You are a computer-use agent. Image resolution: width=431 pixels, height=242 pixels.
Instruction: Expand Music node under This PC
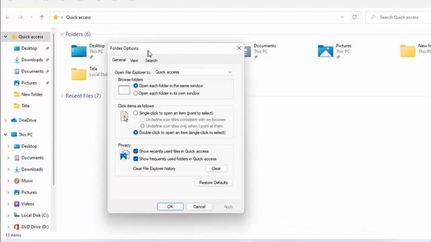point(8,181)
